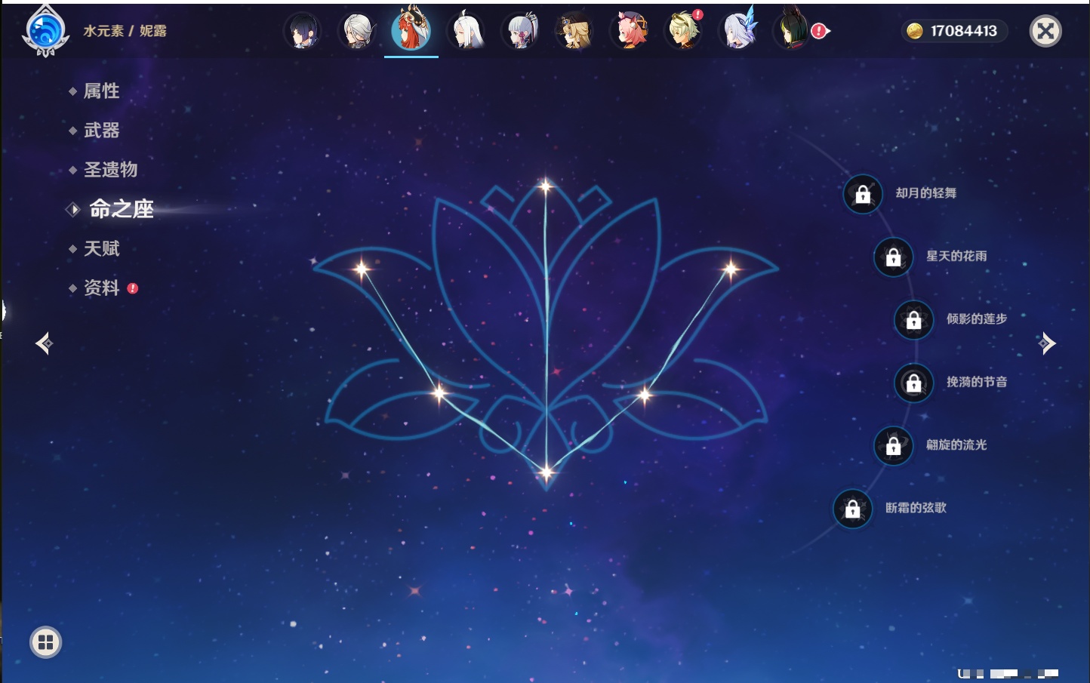The height and width of the screenshot is (683, 1090).
Task: Select the blonde character with black hat
Action: coord(574,31)
